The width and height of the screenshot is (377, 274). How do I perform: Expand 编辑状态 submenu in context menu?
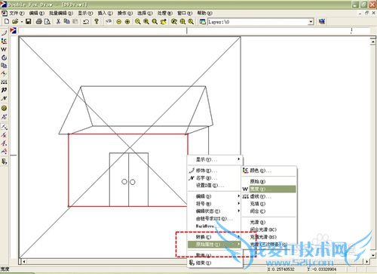click(x=215, y=211)
